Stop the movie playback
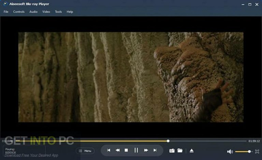Image resolution: width=262 pixels, height=160 pixels. point(126,150)
